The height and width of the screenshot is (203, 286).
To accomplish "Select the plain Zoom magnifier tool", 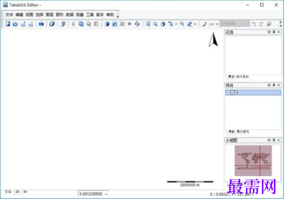I will tap(155, 24).
